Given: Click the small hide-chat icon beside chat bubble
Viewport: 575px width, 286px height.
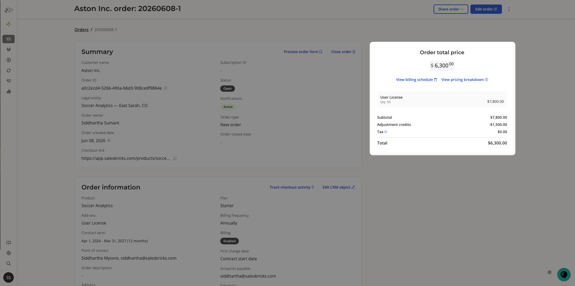Looking at the screenshot, I should coord(550,272).
